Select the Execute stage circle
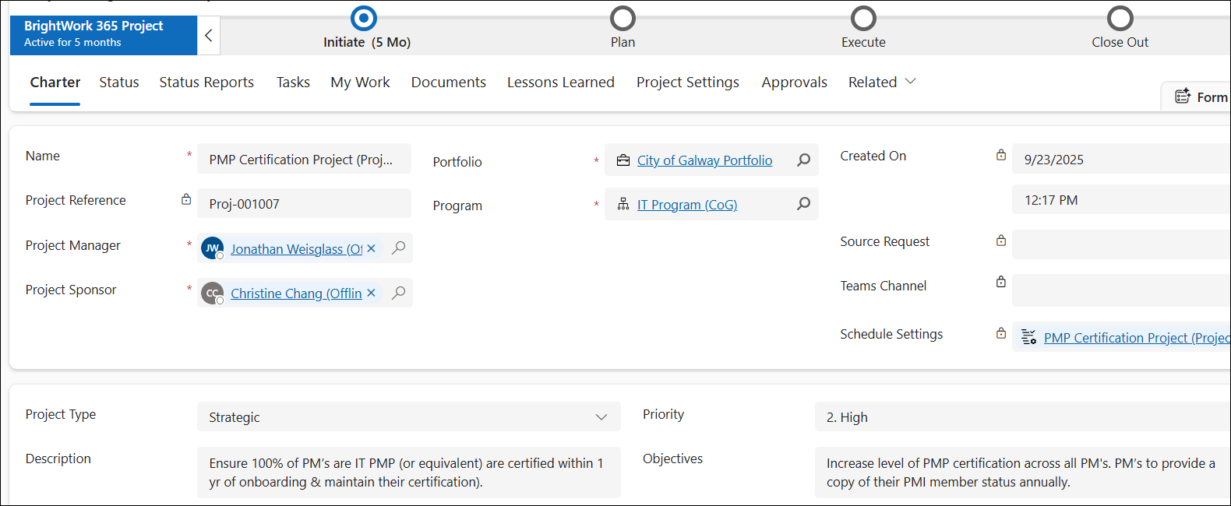This screenshot has width=1231, height=506. [x=863, y=18]
